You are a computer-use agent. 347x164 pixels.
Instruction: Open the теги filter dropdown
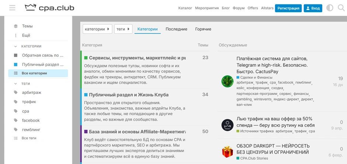pyautogui.click(x=123, y=29)
